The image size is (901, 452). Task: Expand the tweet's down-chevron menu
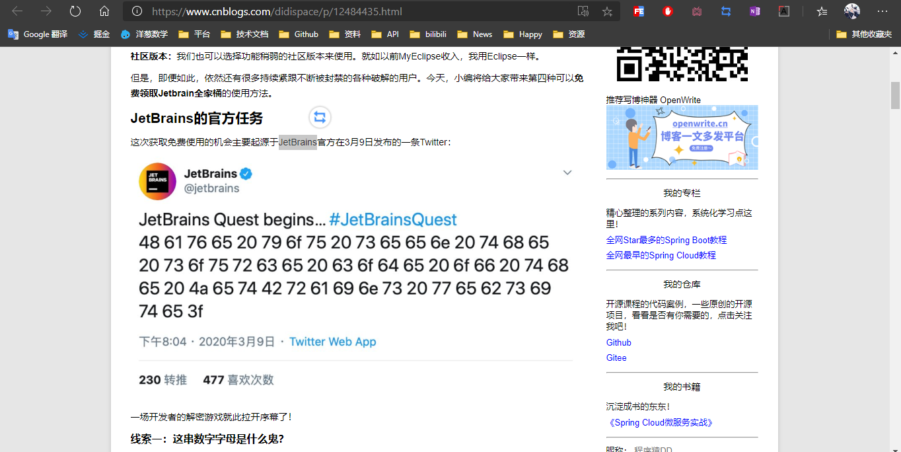coord(567,173)
